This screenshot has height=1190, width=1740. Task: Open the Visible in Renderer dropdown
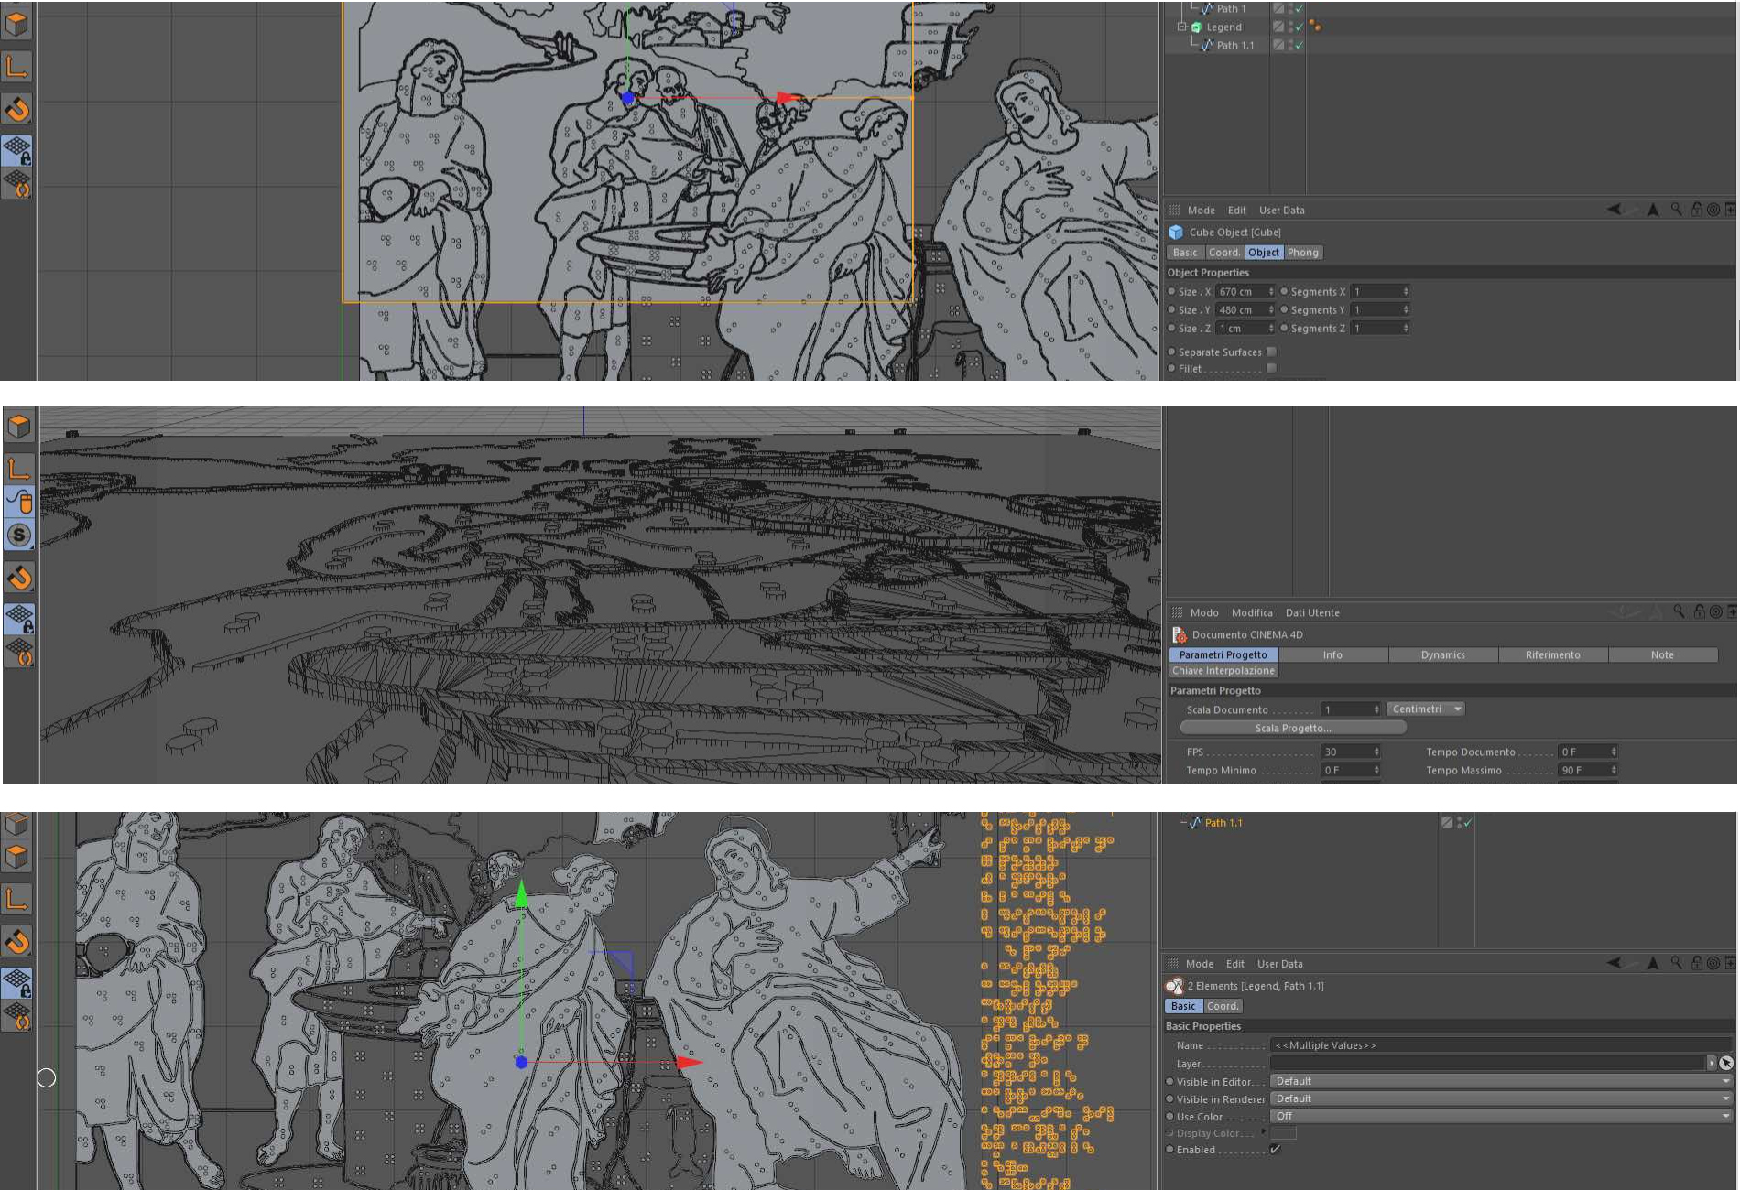1502,1098
